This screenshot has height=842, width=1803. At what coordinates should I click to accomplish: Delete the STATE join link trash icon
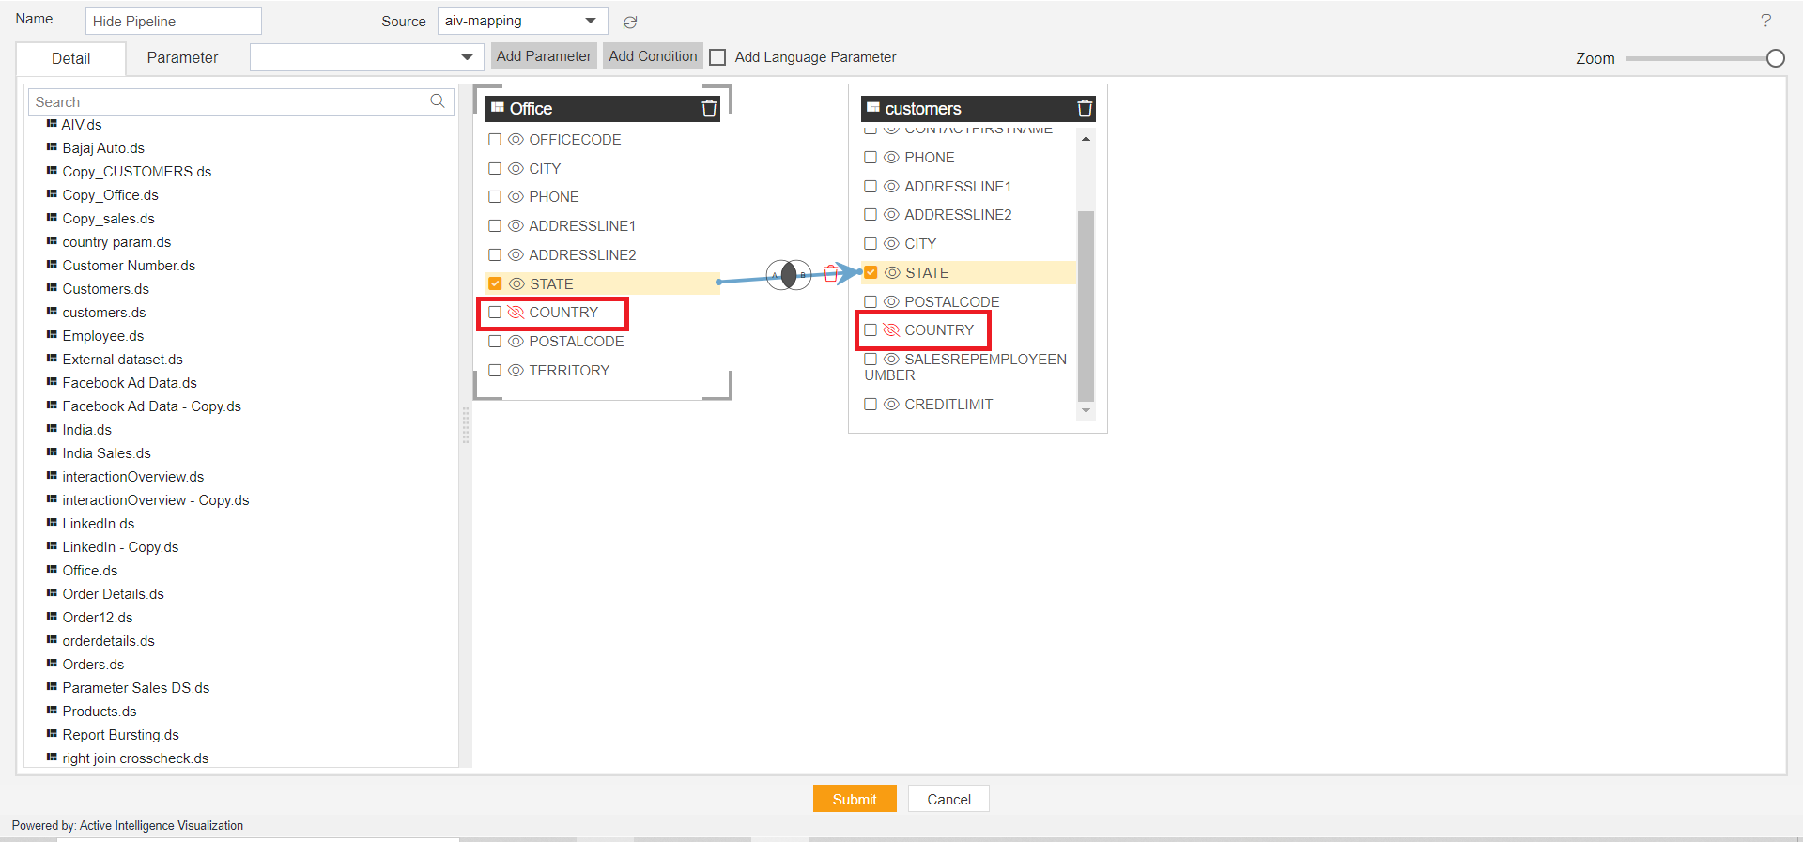[x=830, y=273]
